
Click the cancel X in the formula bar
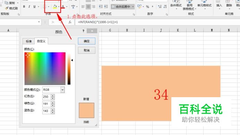click(53, 22)
